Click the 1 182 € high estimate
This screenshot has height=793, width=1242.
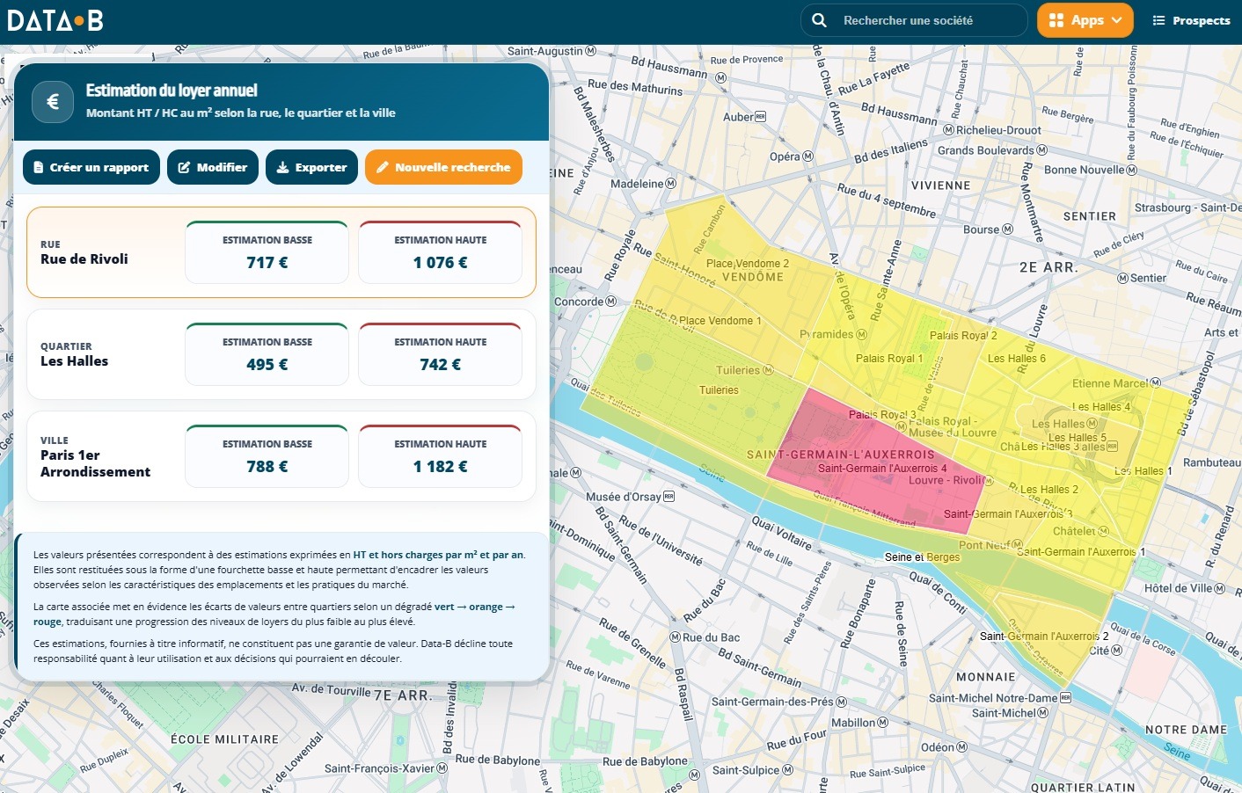[x=441, y=466]
